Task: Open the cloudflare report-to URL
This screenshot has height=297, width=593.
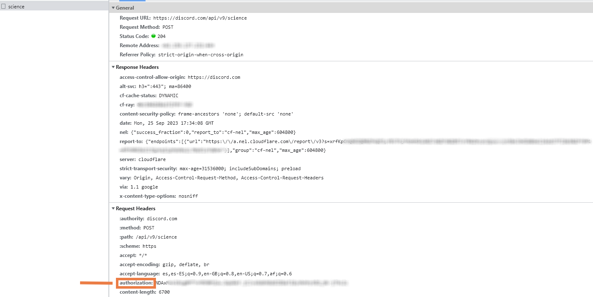Action: [x=234, y=141]
